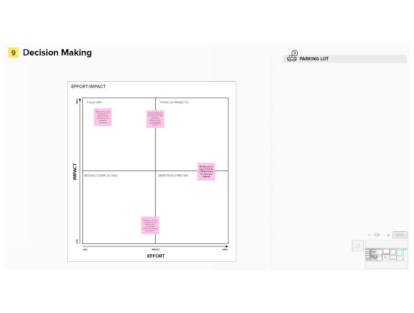The image size is (414, 313).
Task: Zoom in with the plus button
Action: click(x=388, y=235)
